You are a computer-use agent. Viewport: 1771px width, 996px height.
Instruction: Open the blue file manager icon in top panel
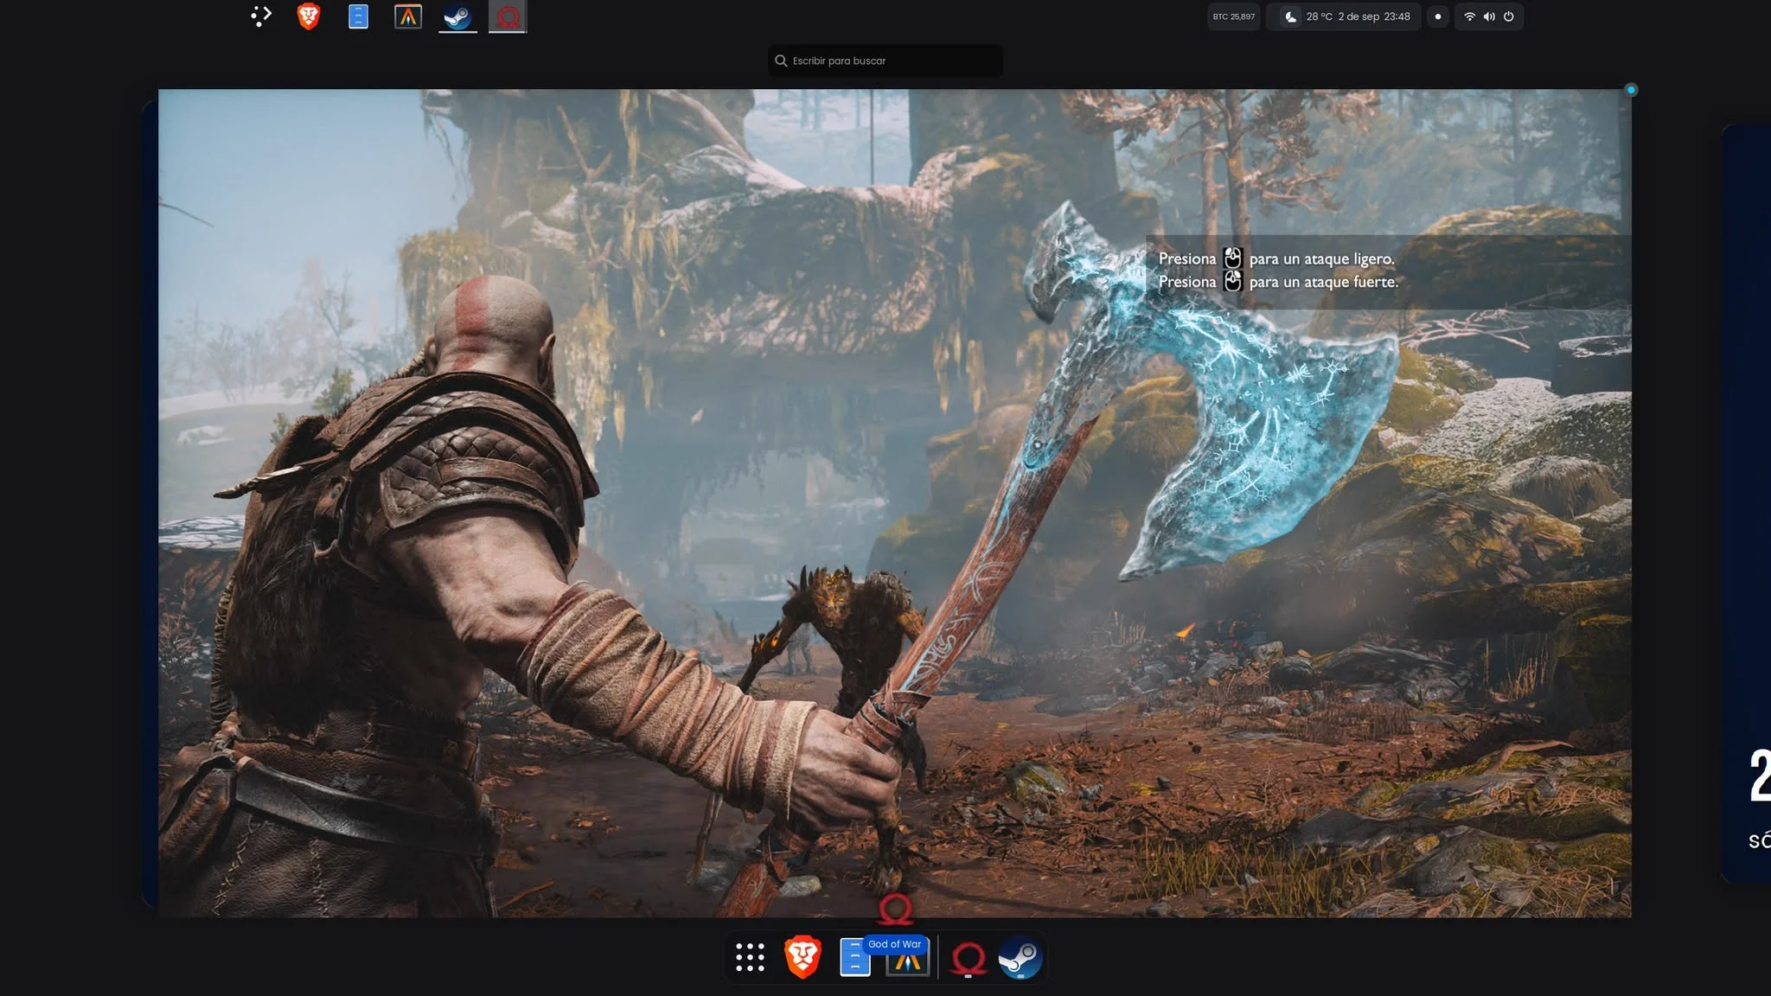tap(358, 16)
